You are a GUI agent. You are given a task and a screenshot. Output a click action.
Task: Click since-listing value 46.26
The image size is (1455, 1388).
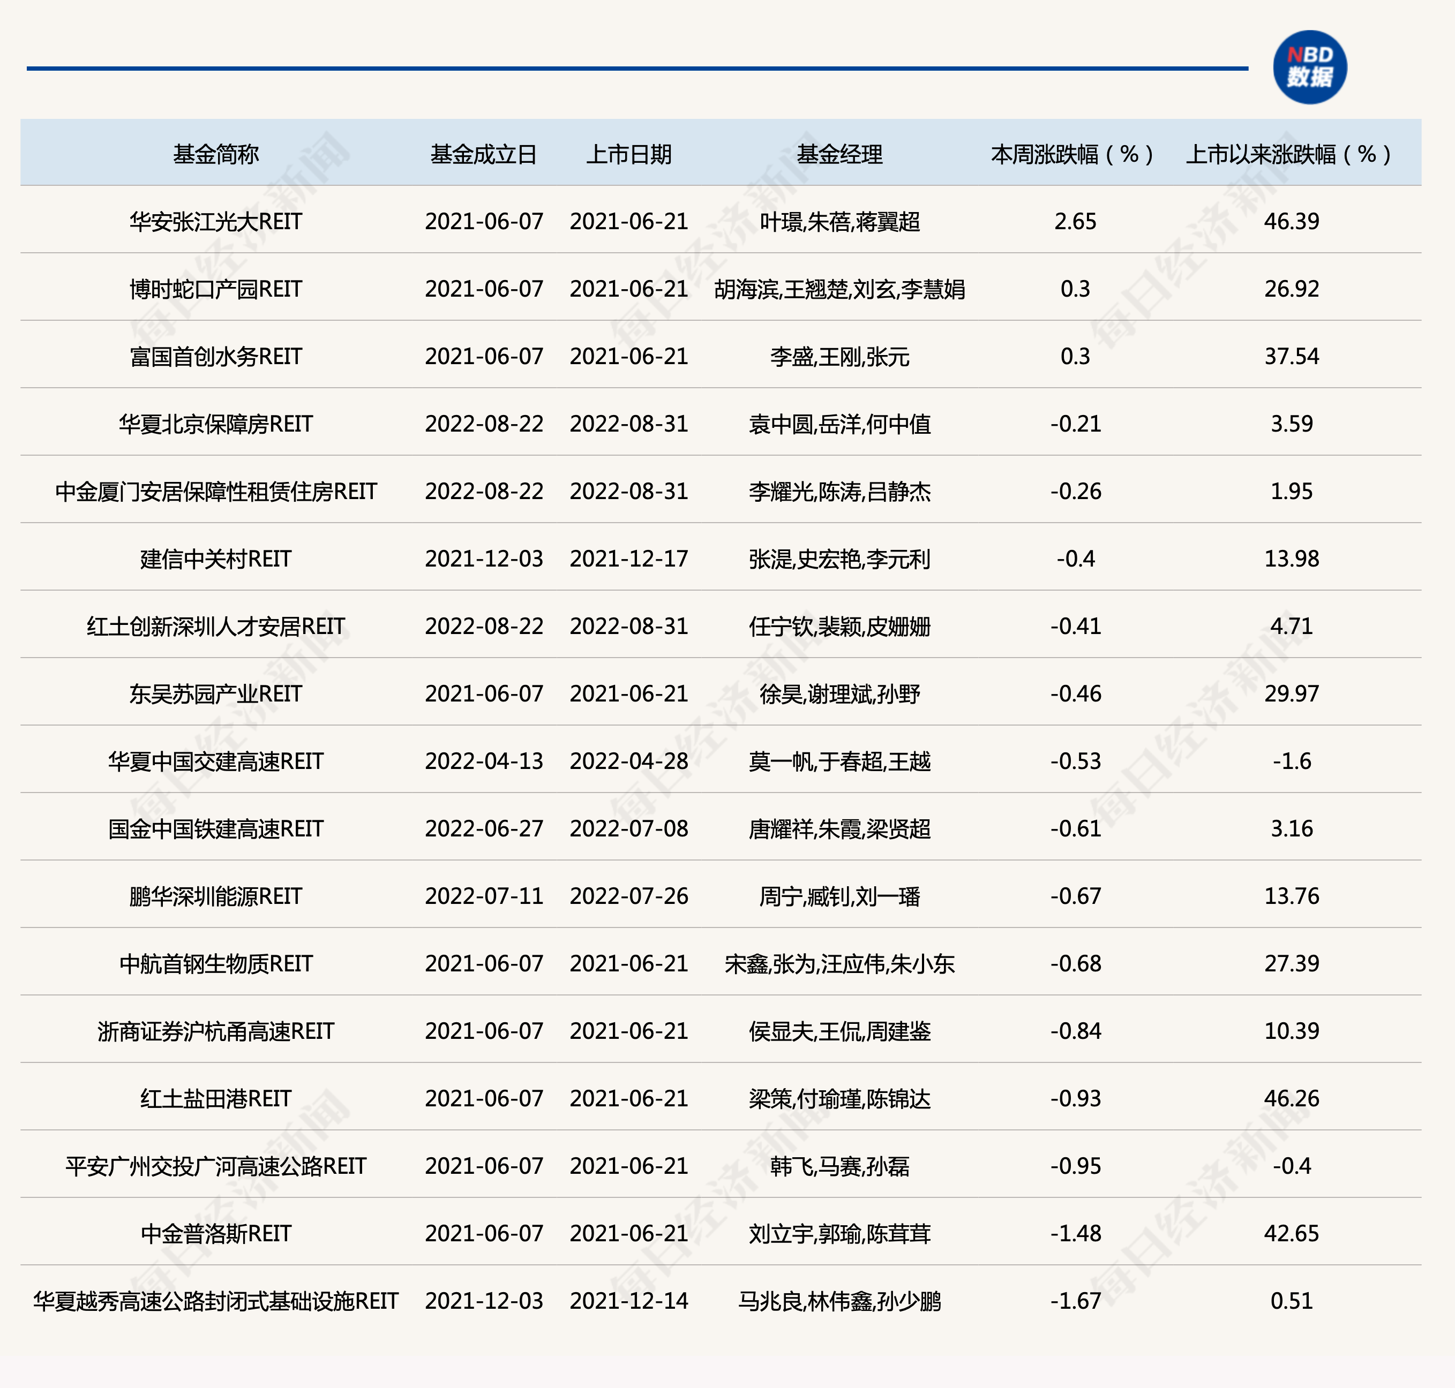click(x=1292, y=1098)
